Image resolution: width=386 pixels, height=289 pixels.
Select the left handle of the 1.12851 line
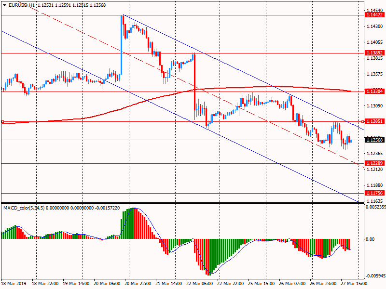3,122
